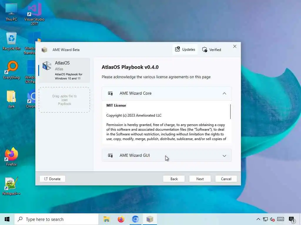Cancel the AME Wizard setup
The width and height of the screenshot is (301, 225).
[x=226, y=179]
